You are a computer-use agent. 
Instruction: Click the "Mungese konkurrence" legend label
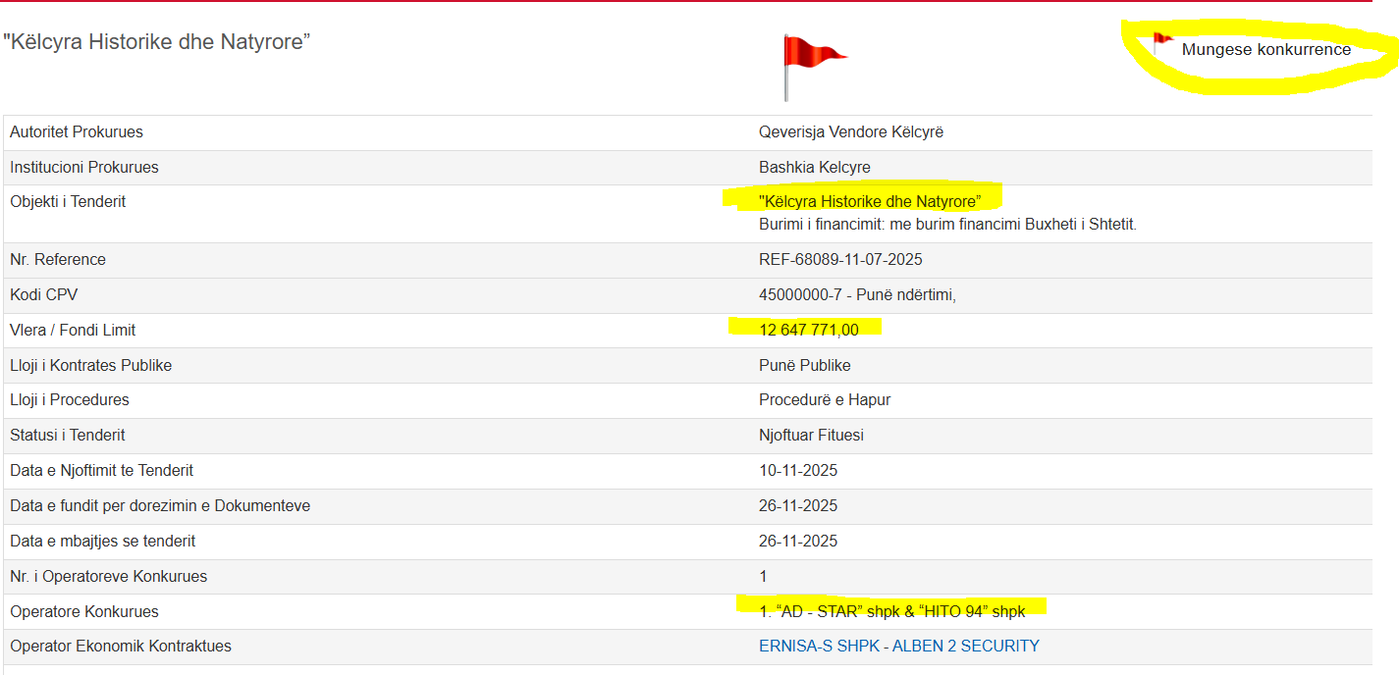point(1265,50)
